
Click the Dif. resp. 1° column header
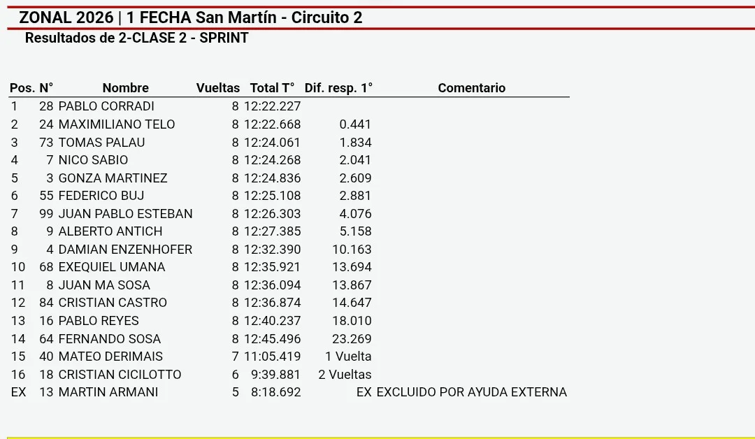coord(338,88)
